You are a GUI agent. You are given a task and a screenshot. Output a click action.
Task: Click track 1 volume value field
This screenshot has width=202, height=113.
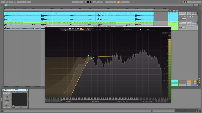[x=189, y=15]
